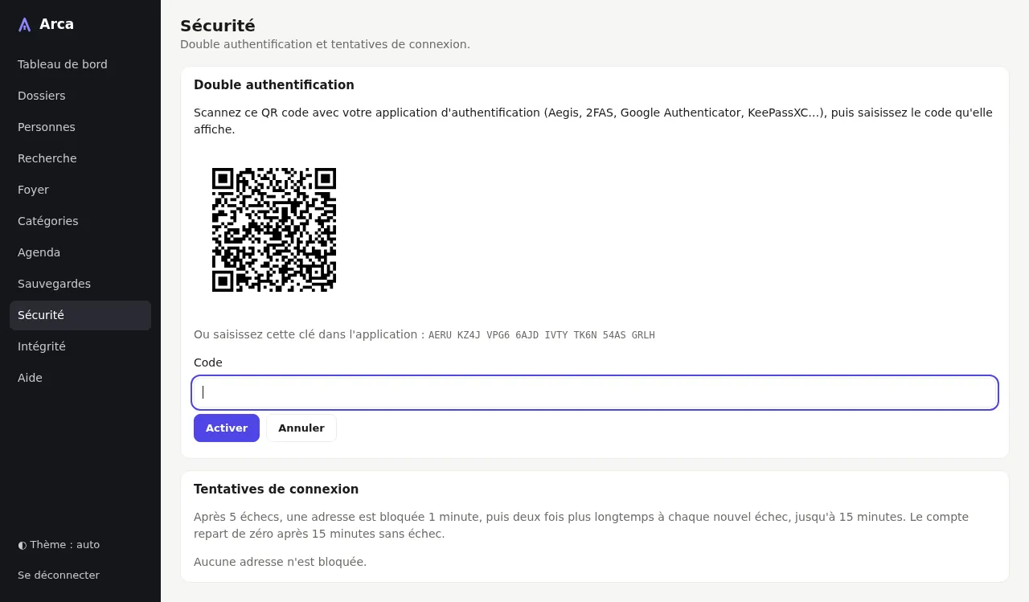1029x602 pixels.
Task: Select the Sécurité sidebar item
Action: [x=80, y=315]
